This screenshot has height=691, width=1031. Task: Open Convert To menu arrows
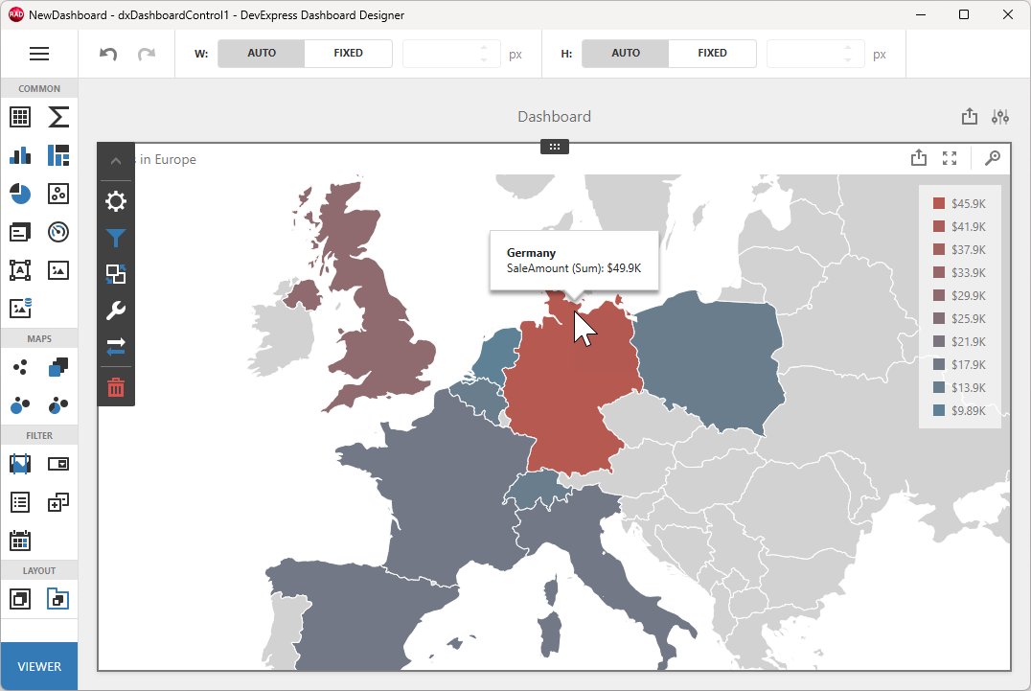pos(116,347)
